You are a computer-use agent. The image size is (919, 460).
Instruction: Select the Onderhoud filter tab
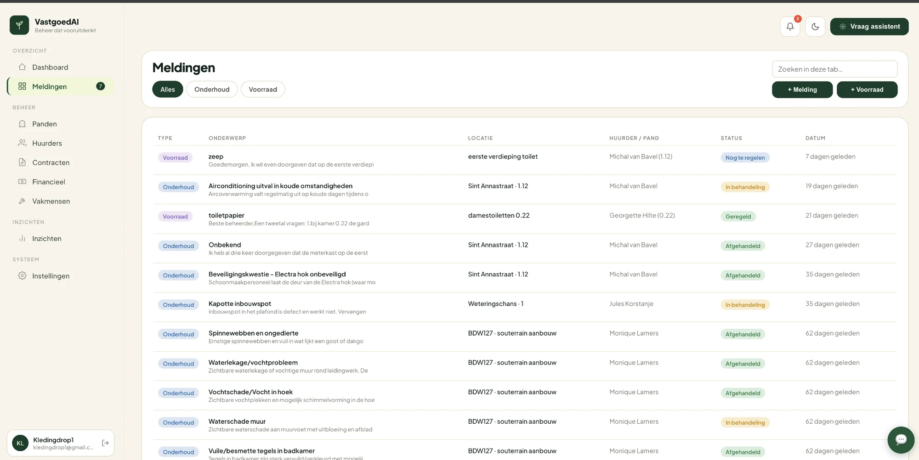pos(212,90)
